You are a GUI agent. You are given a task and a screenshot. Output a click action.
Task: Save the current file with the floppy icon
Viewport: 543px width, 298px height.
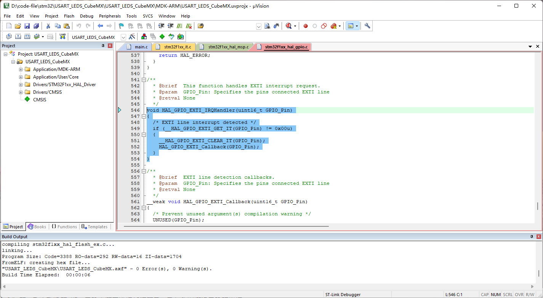(27, 26)
